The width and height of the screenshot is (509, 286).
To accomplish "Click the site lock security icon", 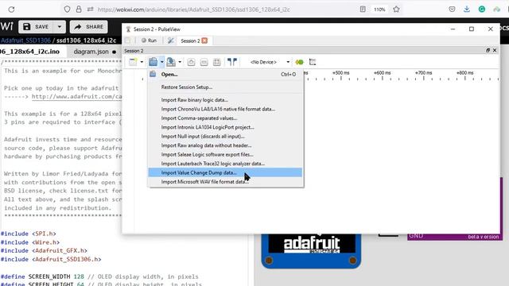I will coord(79,10).
